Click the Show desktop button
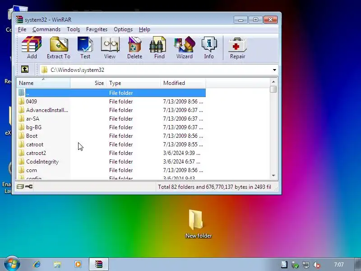361x271 pixels. [358, 264]
